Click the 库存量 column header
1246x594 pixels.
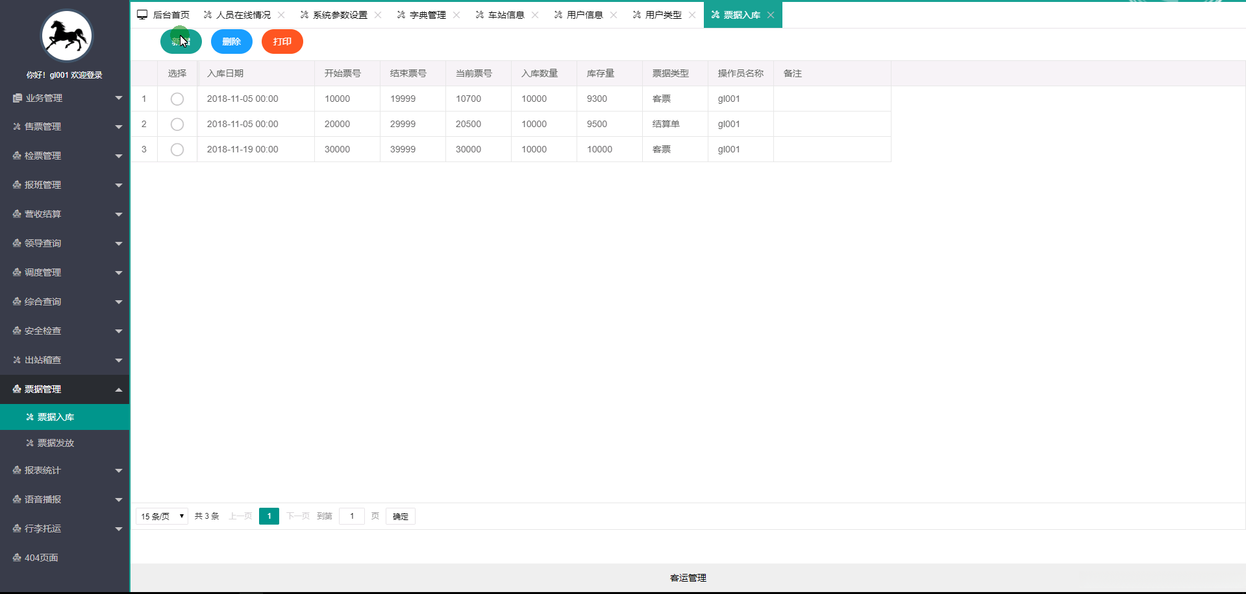pyautogui.click(x=610, y=73)
